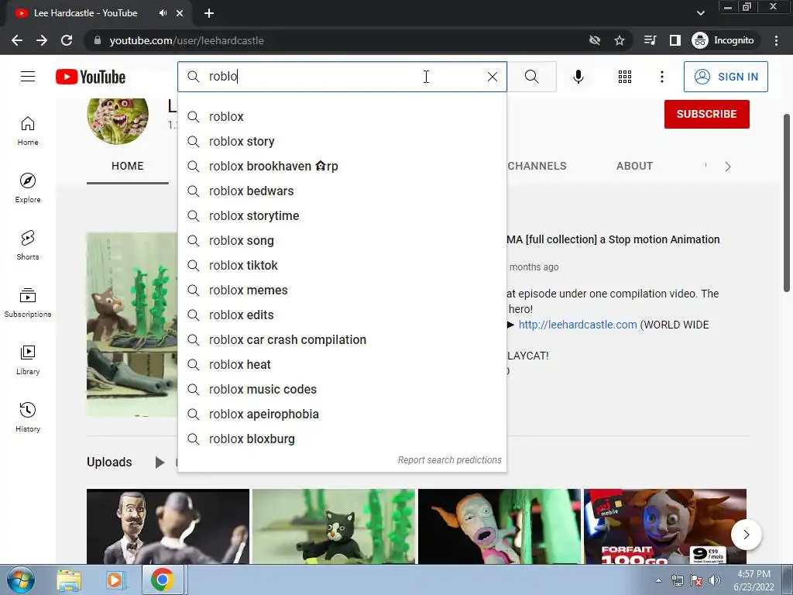The width and height of the screenshot is (793, 595).
Task: Select the 'roblox' suggestion
Action: click(342, 116)
